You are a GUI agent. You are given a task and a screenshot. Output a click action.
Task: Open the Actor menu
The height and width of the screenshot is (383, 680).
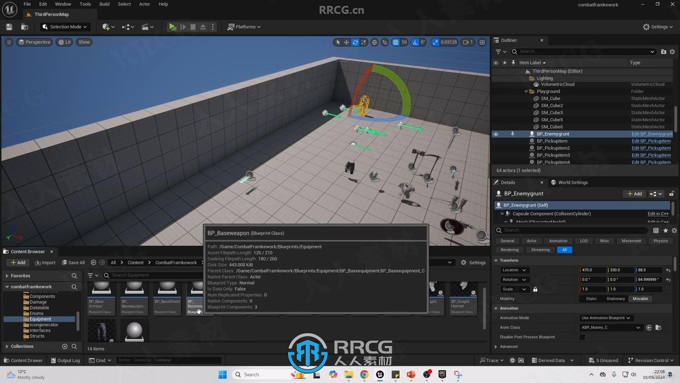[x=144, y=4]
